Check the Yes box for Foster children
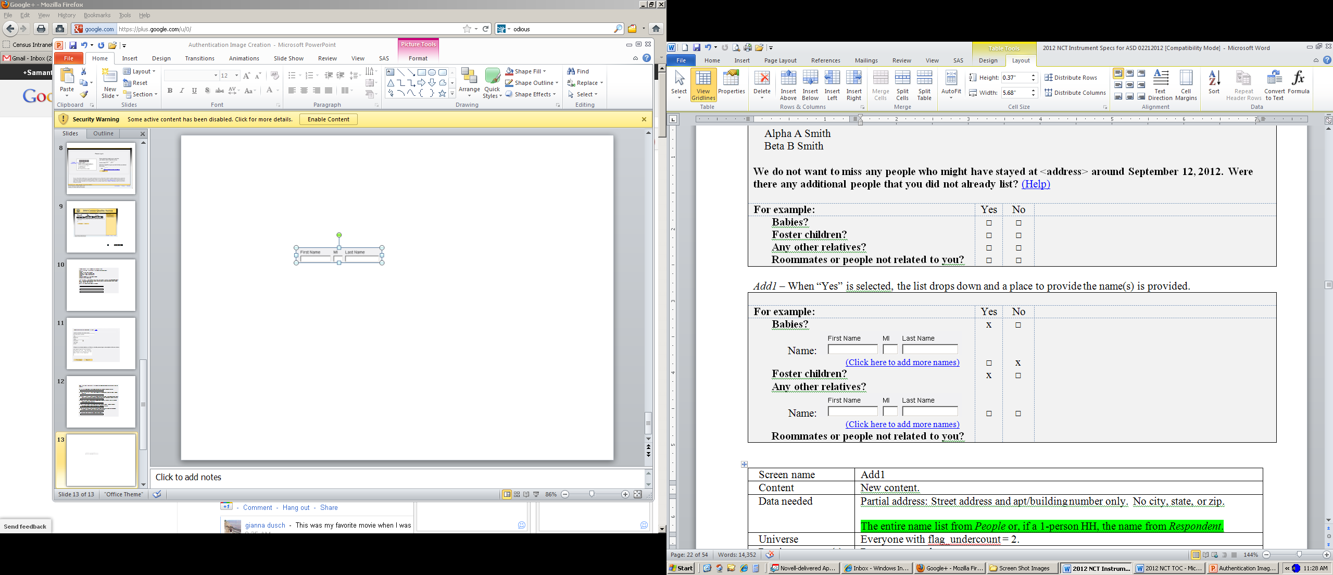Screen dimensions: 1333x575 pos(989,235)
